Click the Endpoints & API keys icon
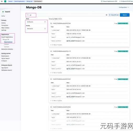133x131 pixels. tap(120, 1)
